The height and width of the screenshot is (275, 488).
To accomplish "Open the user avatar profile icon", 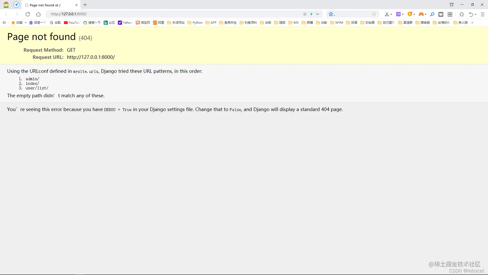I will [x=6, y=5].
